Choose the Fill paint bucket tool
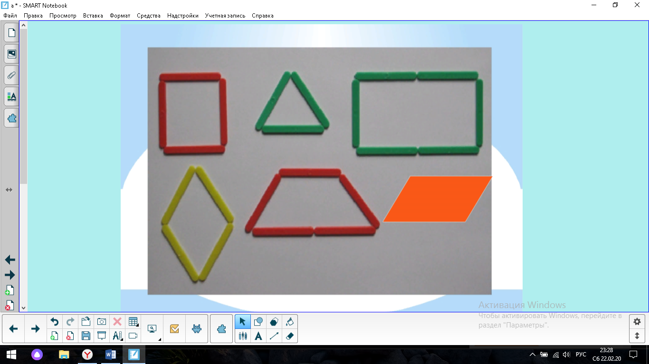This screenshot has width=649, height=364. pos(289,322)
